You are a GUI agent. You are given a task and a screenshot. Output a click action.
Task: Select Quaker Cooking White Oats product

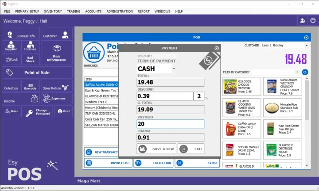click(241, 108)
